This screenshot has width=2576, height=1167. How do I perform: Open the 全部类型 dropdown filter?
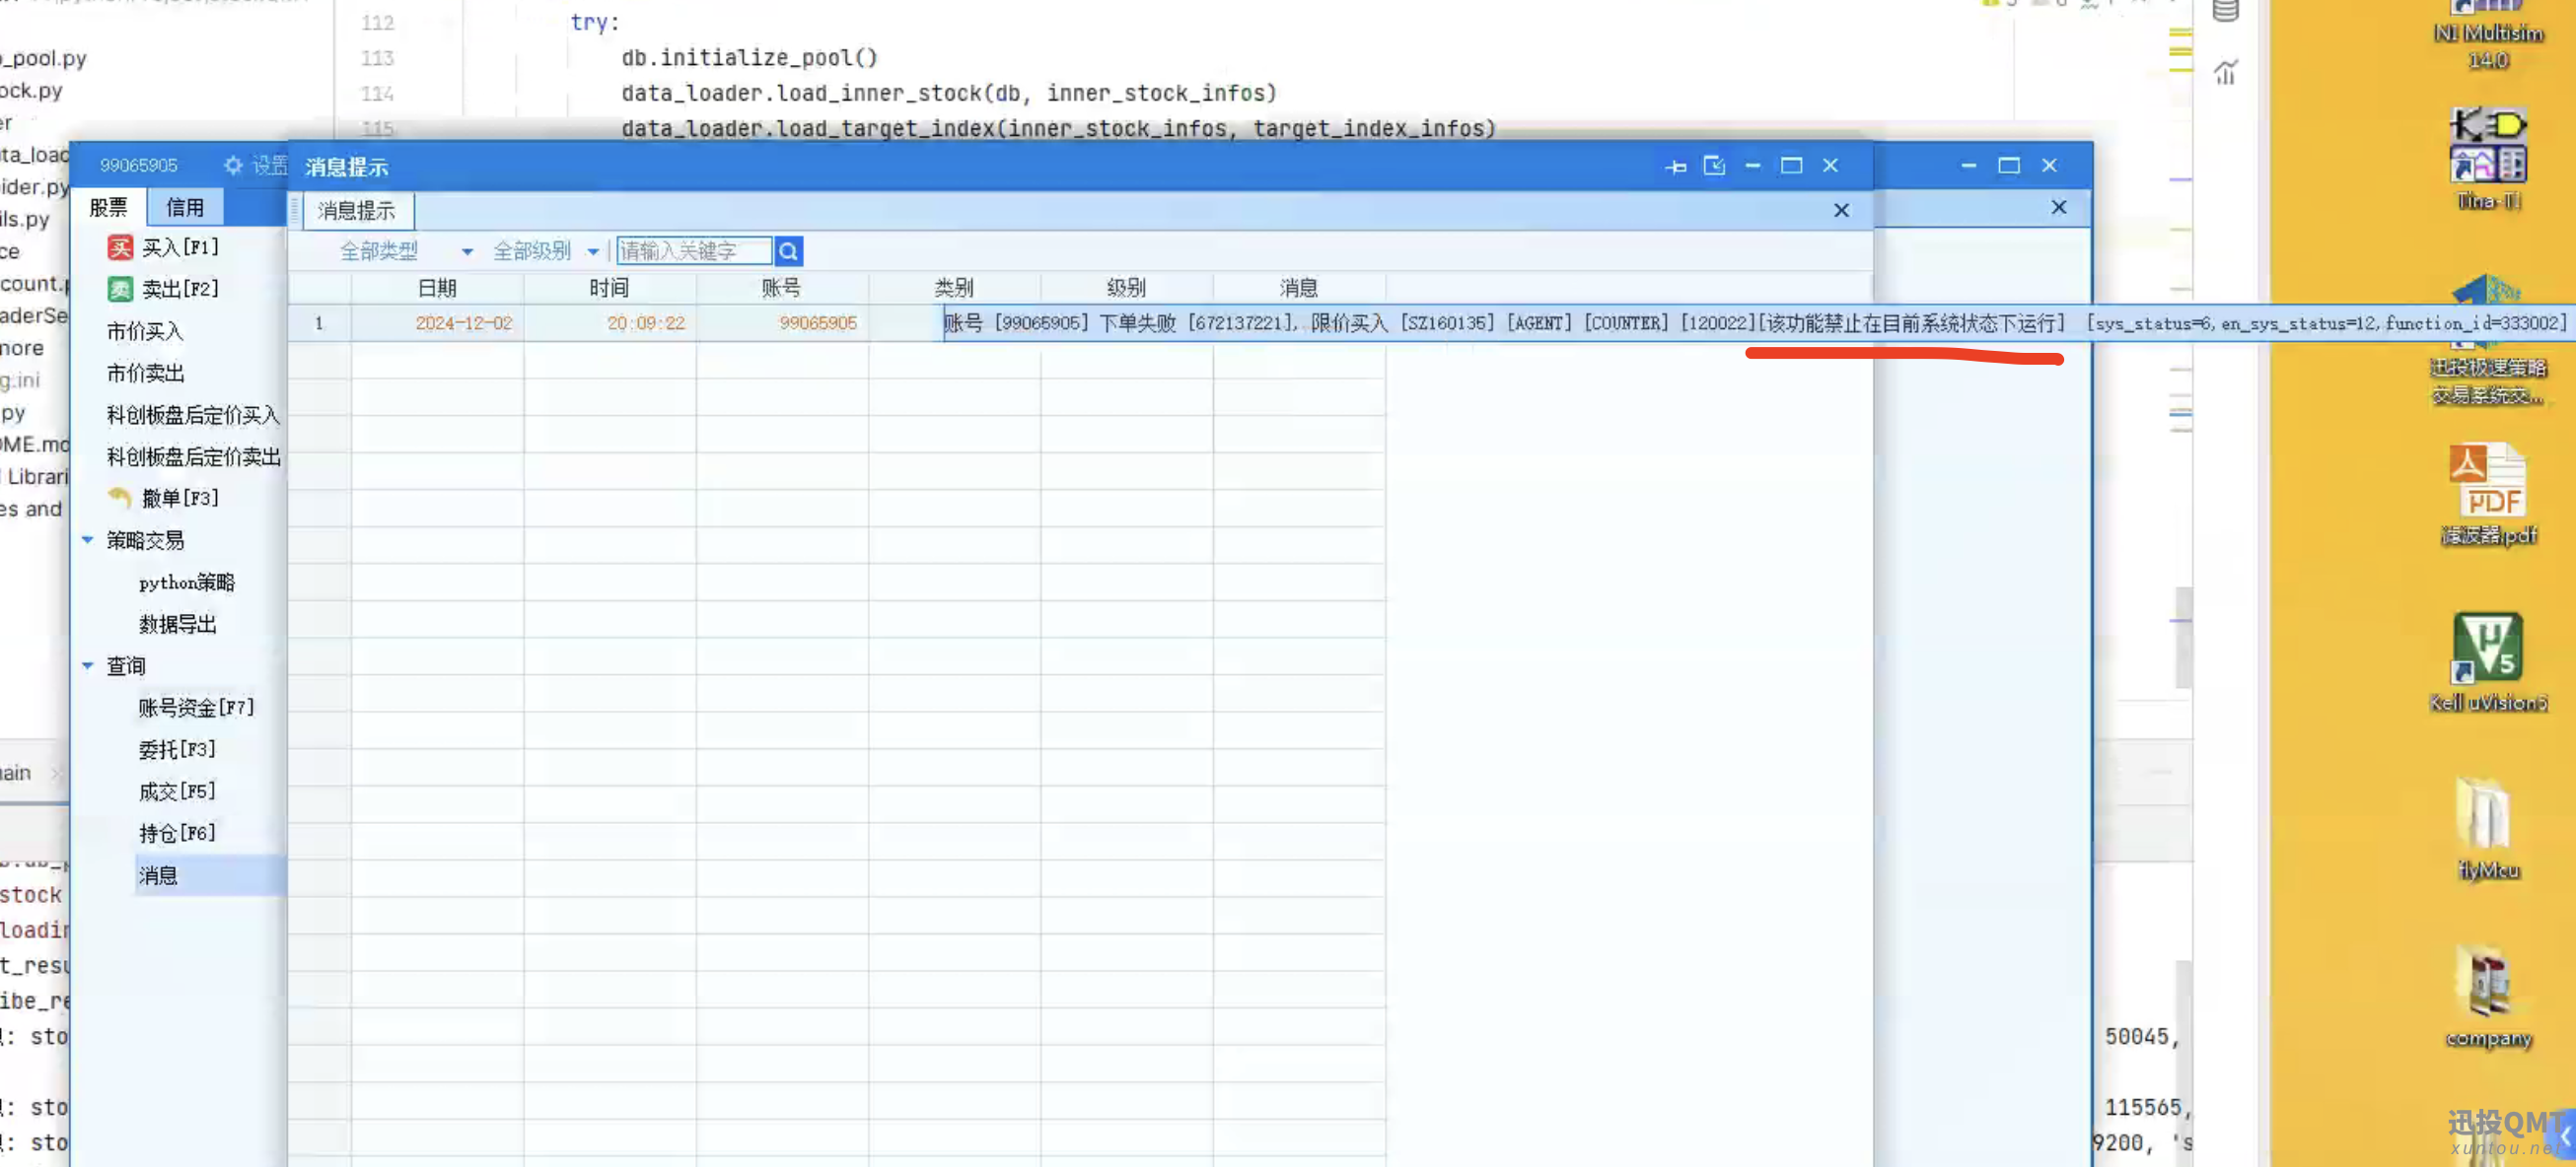pos(406,251)
